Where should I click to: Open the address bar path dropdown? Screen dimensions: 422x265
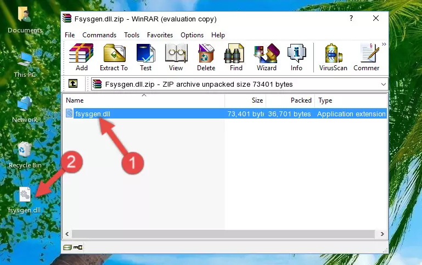pyautogui.click(x=383, y=84)
